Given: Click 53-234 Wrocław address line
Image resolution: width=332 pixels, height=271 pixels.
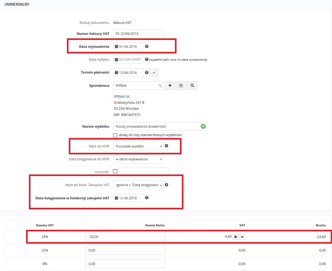Looking at the screenshot, I should coord(126,108).
